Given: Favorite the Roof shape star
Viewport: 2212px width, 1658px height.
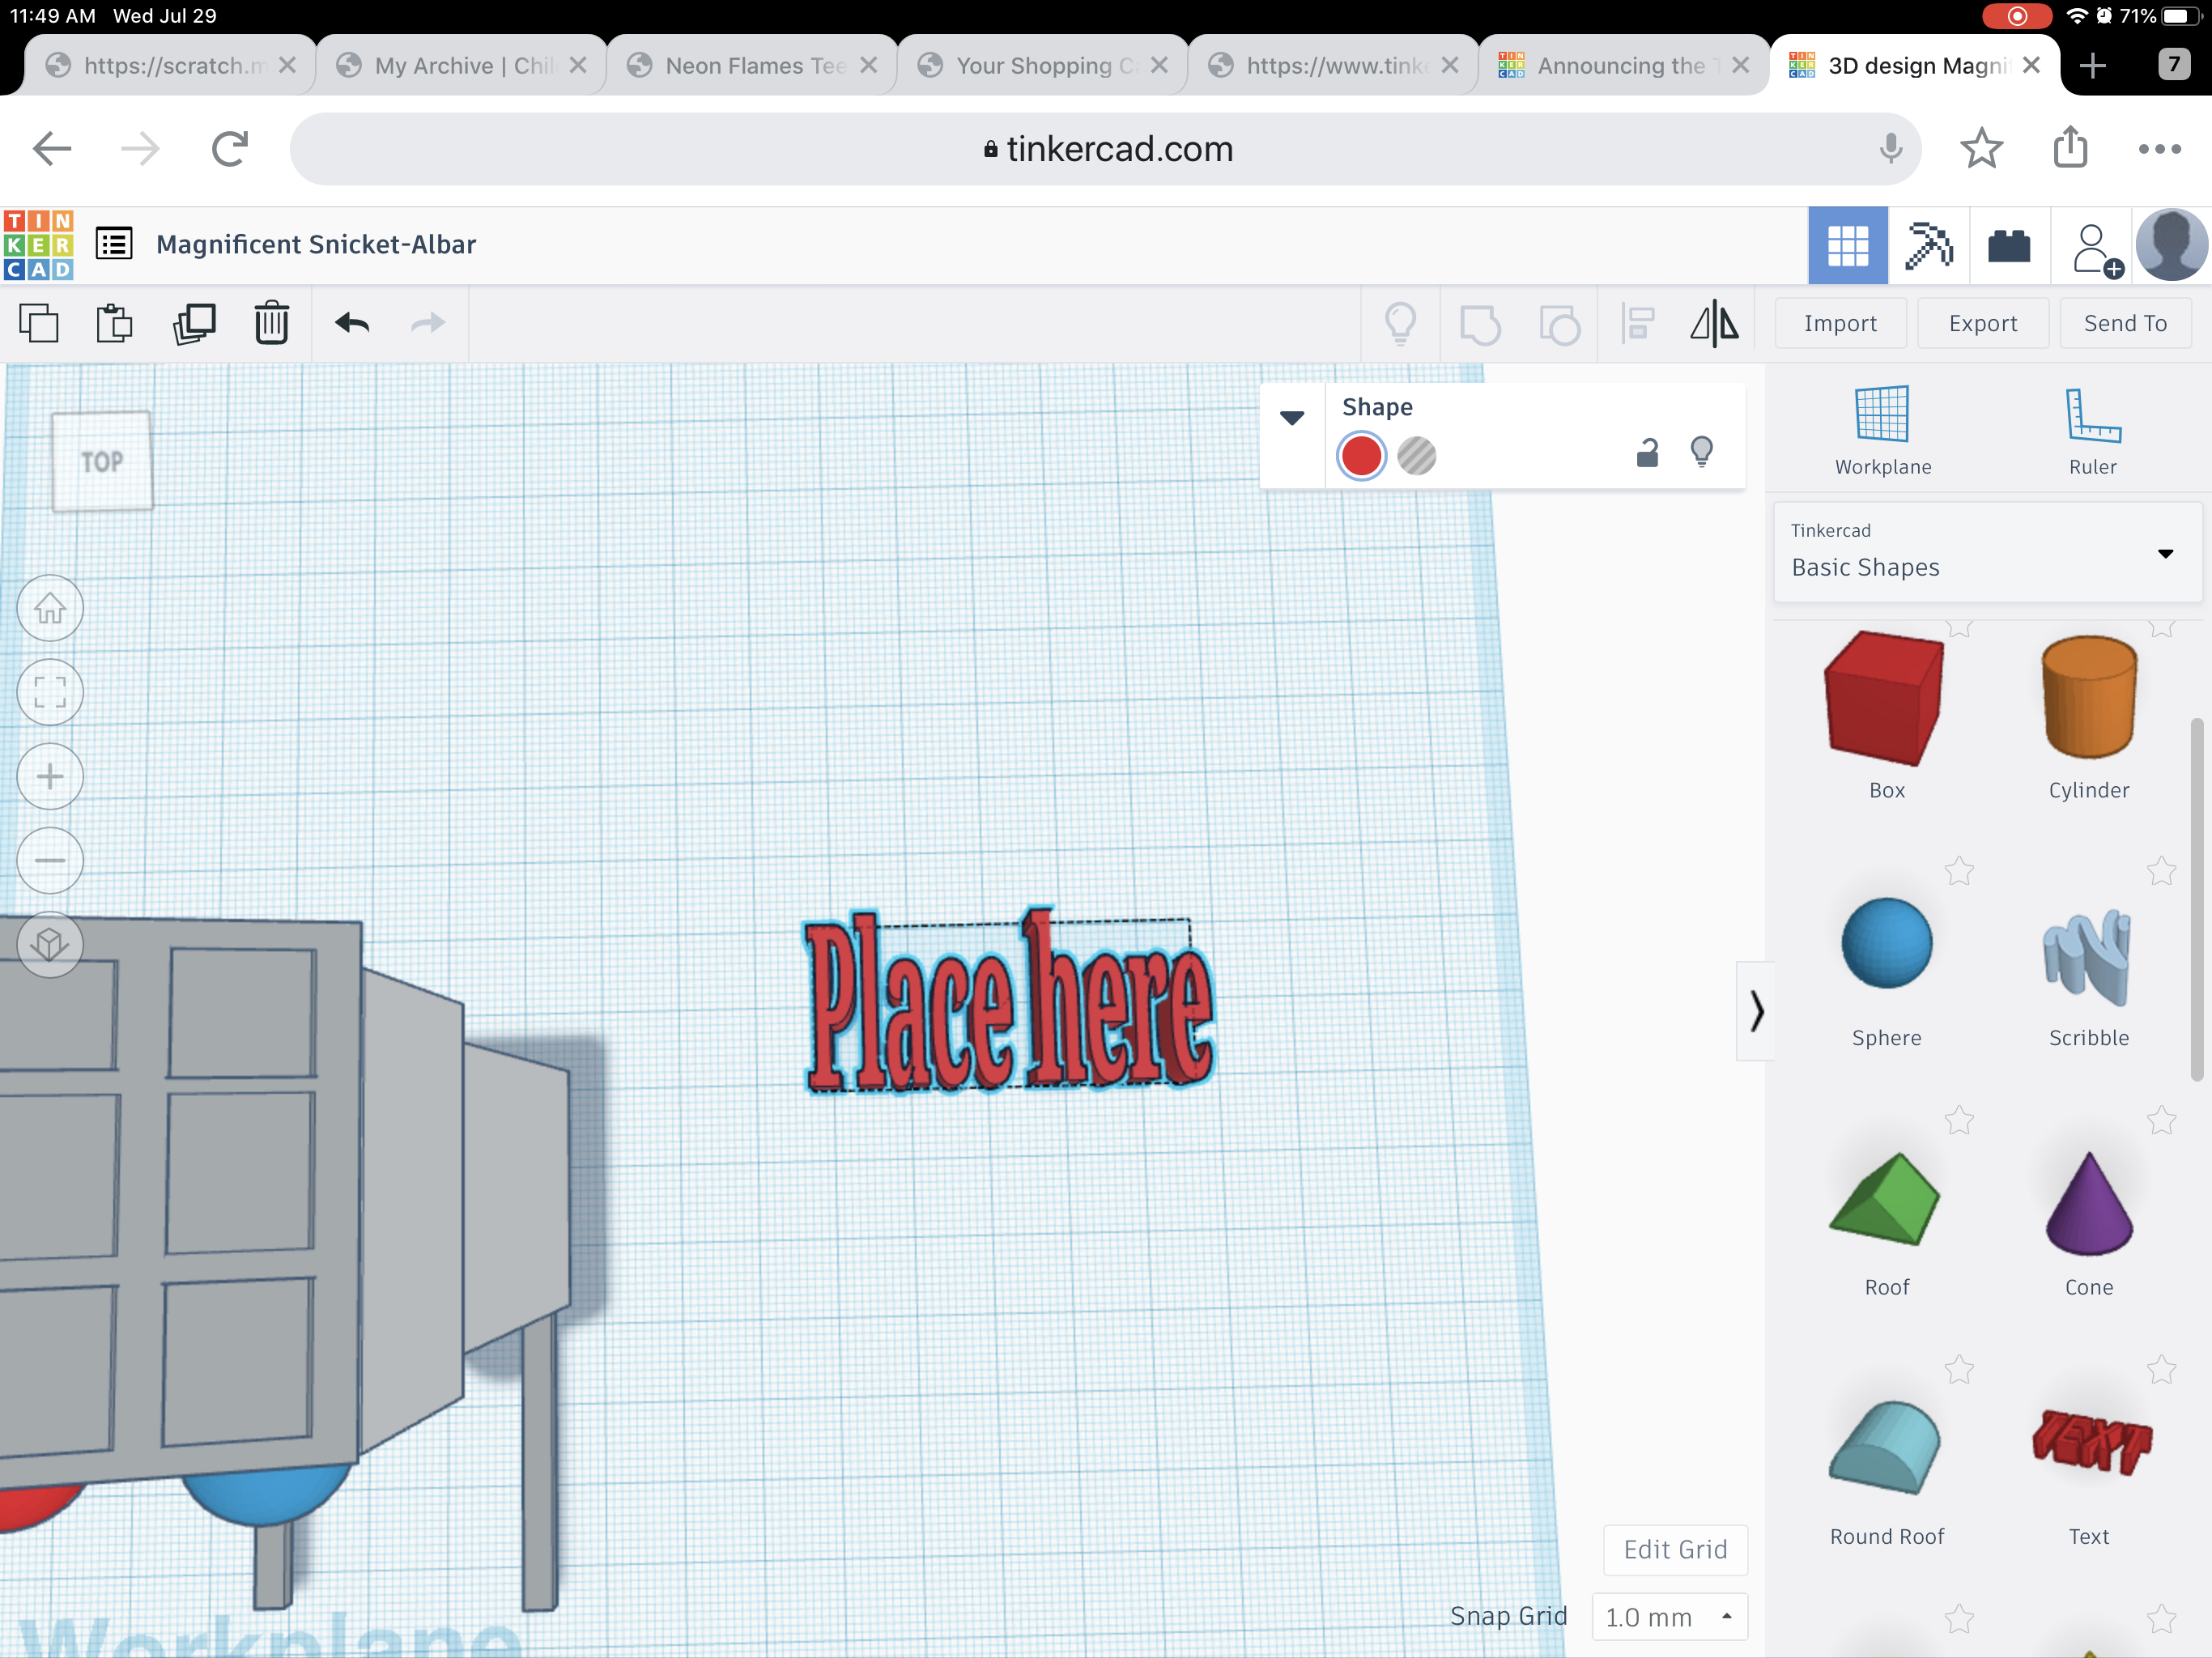Looking at the screenshot, I should [x=1959, y=1120].
